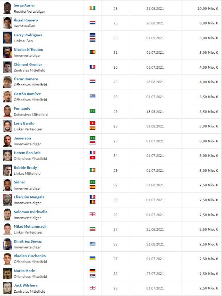This screenshot has height=296, width=222.
Task: Click Clément Grenier's portrait thumbnail
Action: coord(7,67)
